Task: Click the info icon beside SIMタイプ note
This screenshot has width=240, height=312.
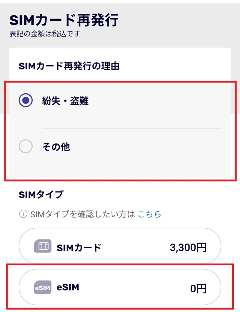Action: click(x=23, y=214)
